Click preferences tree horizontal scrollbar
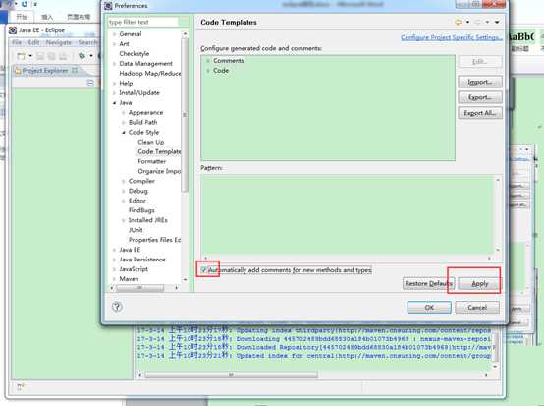The image size is (544, 406). [x=139, y=288]
